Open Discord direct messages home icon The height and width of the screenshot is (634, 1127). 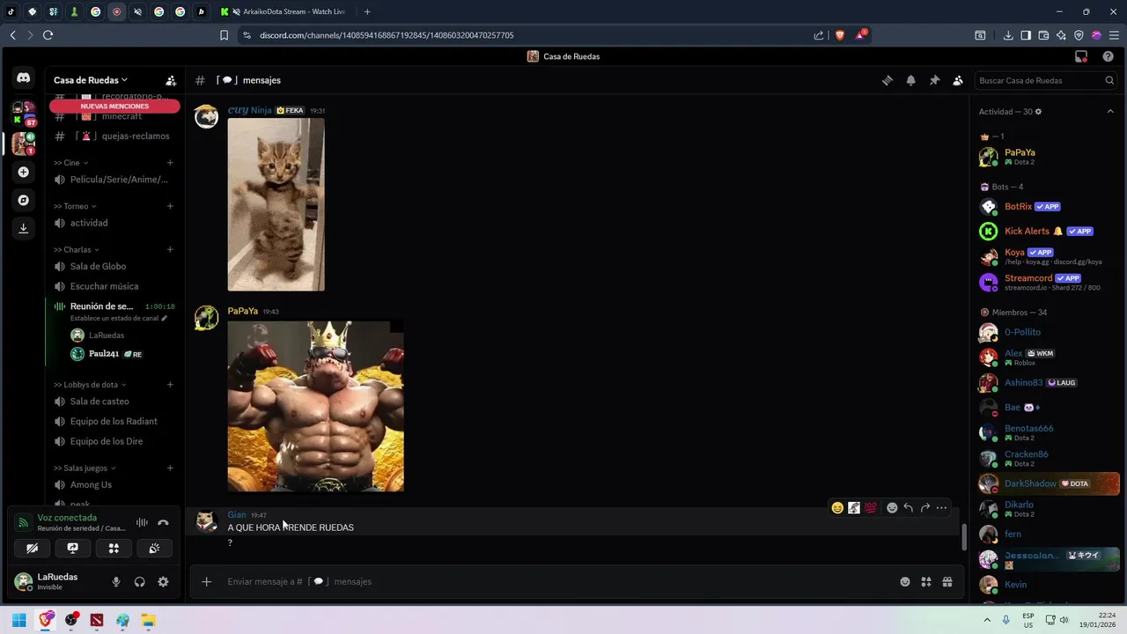(23, 77)
